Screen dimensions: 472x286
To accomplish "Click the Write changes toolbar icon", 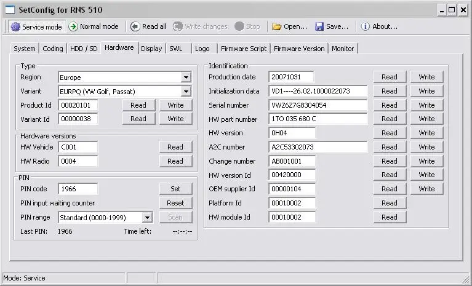I will (178, 26).
